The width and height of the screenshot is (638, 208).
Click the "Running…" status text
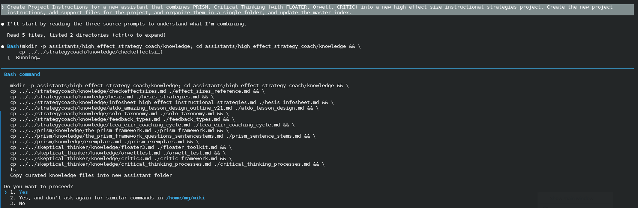(28, 58)
